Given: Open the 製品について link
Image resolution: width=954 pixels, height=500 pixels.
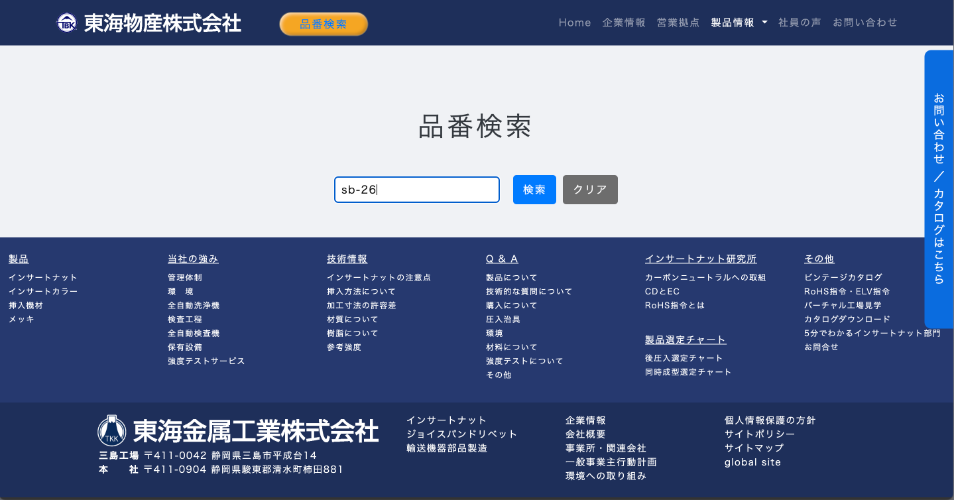Looking at the screenshot, I should (x=512, y=278).
